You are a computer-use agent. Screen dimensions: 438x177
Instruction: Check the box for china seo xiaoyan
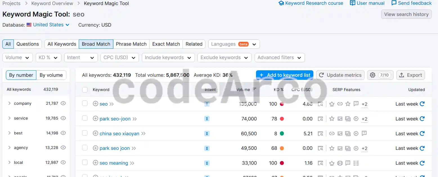pos(85,133)
